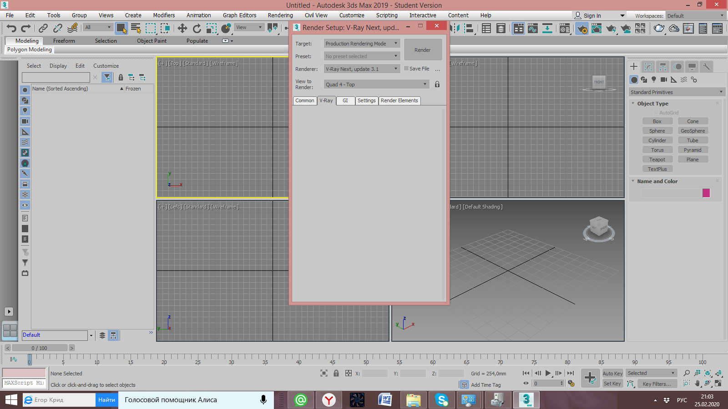The width and height of the screenshot is (728, 409).
Task: Open the Renderer dropdown list
Action: coord(362,69)
